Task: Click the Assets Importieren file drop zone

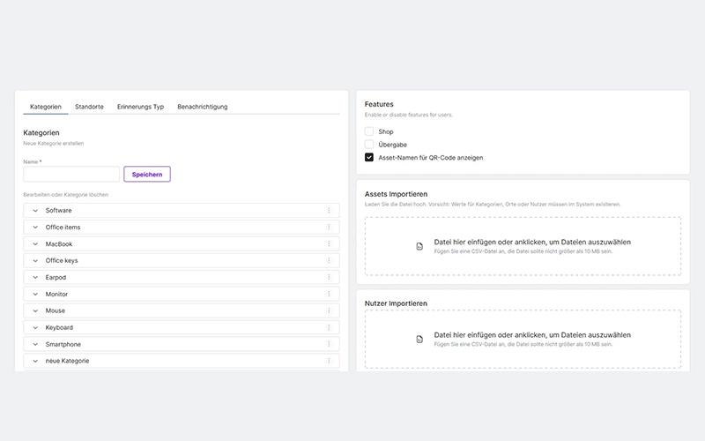Action: (523, 246)
